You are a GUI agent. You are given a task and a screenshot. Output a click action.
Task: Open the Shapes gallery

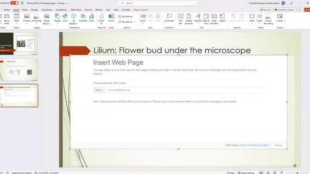click(x=57, y=19)
